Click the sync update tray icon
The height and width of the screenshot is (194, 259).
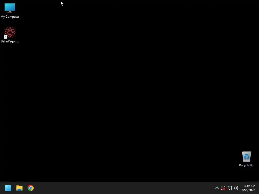pos(223,188)
